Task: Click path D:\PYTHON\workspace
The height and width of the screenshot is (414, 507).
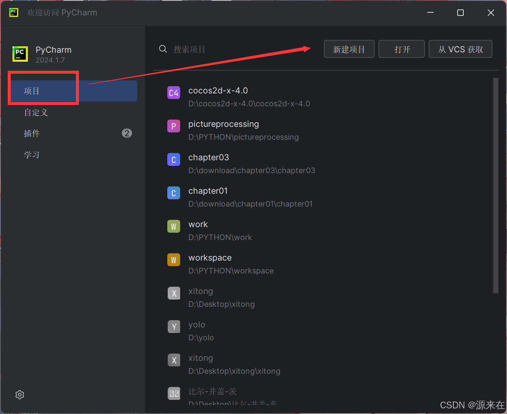Action: (231, 271)
